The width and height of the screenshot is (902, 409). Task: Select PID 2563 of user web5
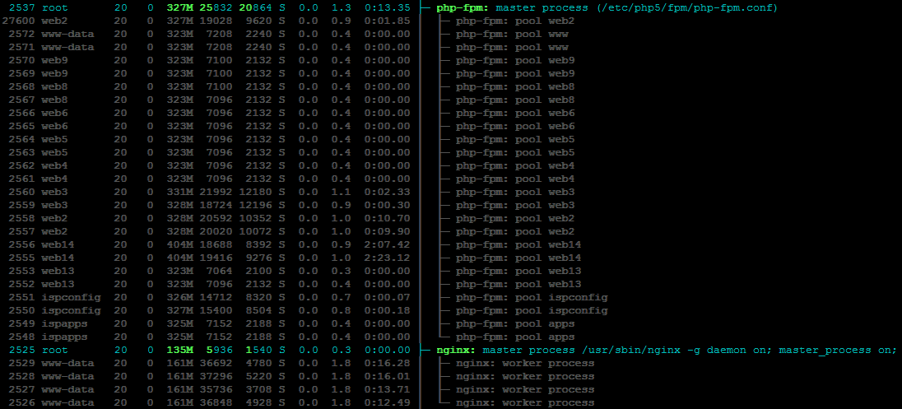point(22,152)
